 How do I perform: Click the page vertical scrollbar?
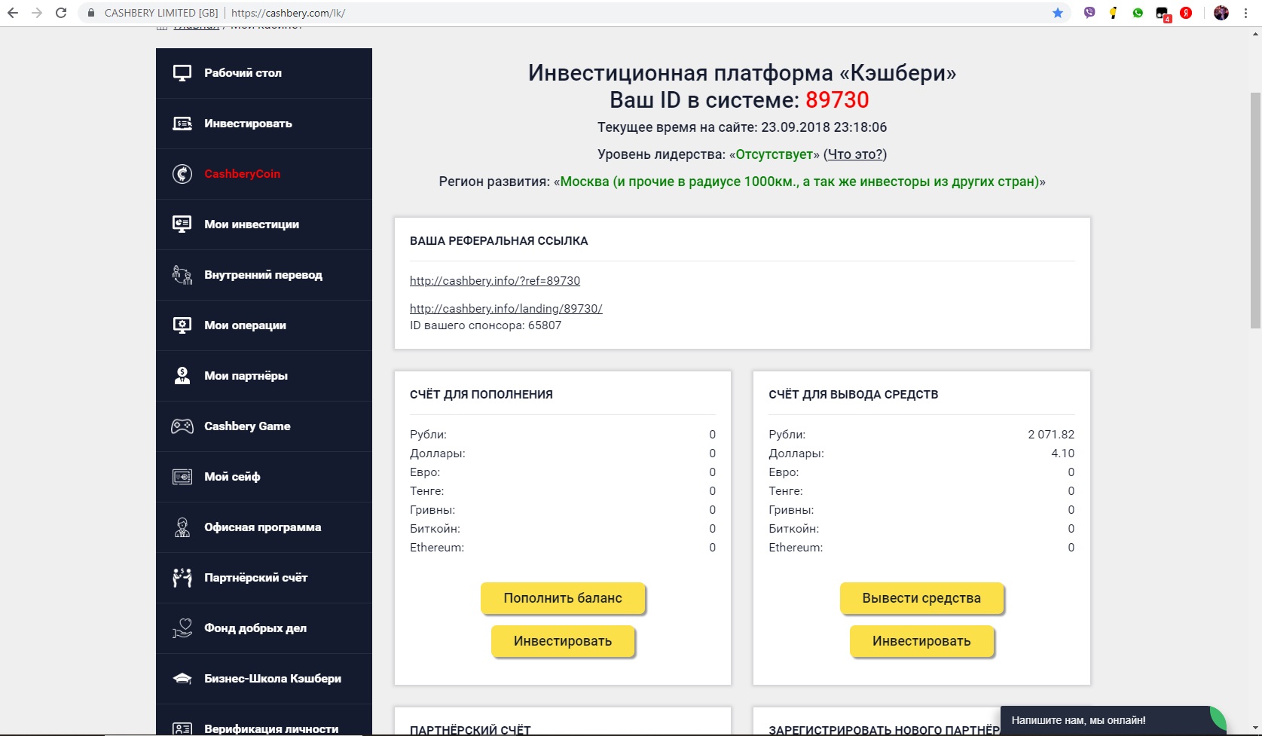coord(1255,211)
